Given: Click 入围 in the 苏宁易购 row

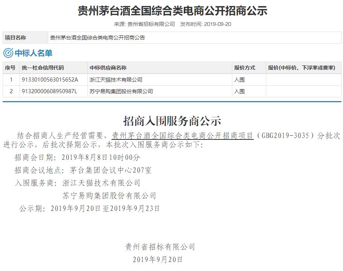Looking at the screenshot, I should (239, 91).
